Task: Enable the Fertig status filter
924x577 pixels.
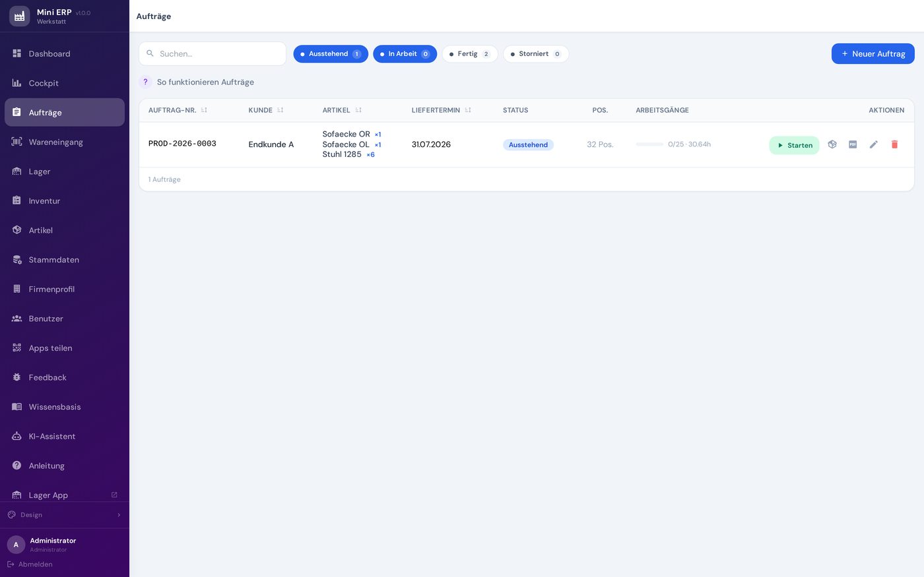Action: pos(470,54)
